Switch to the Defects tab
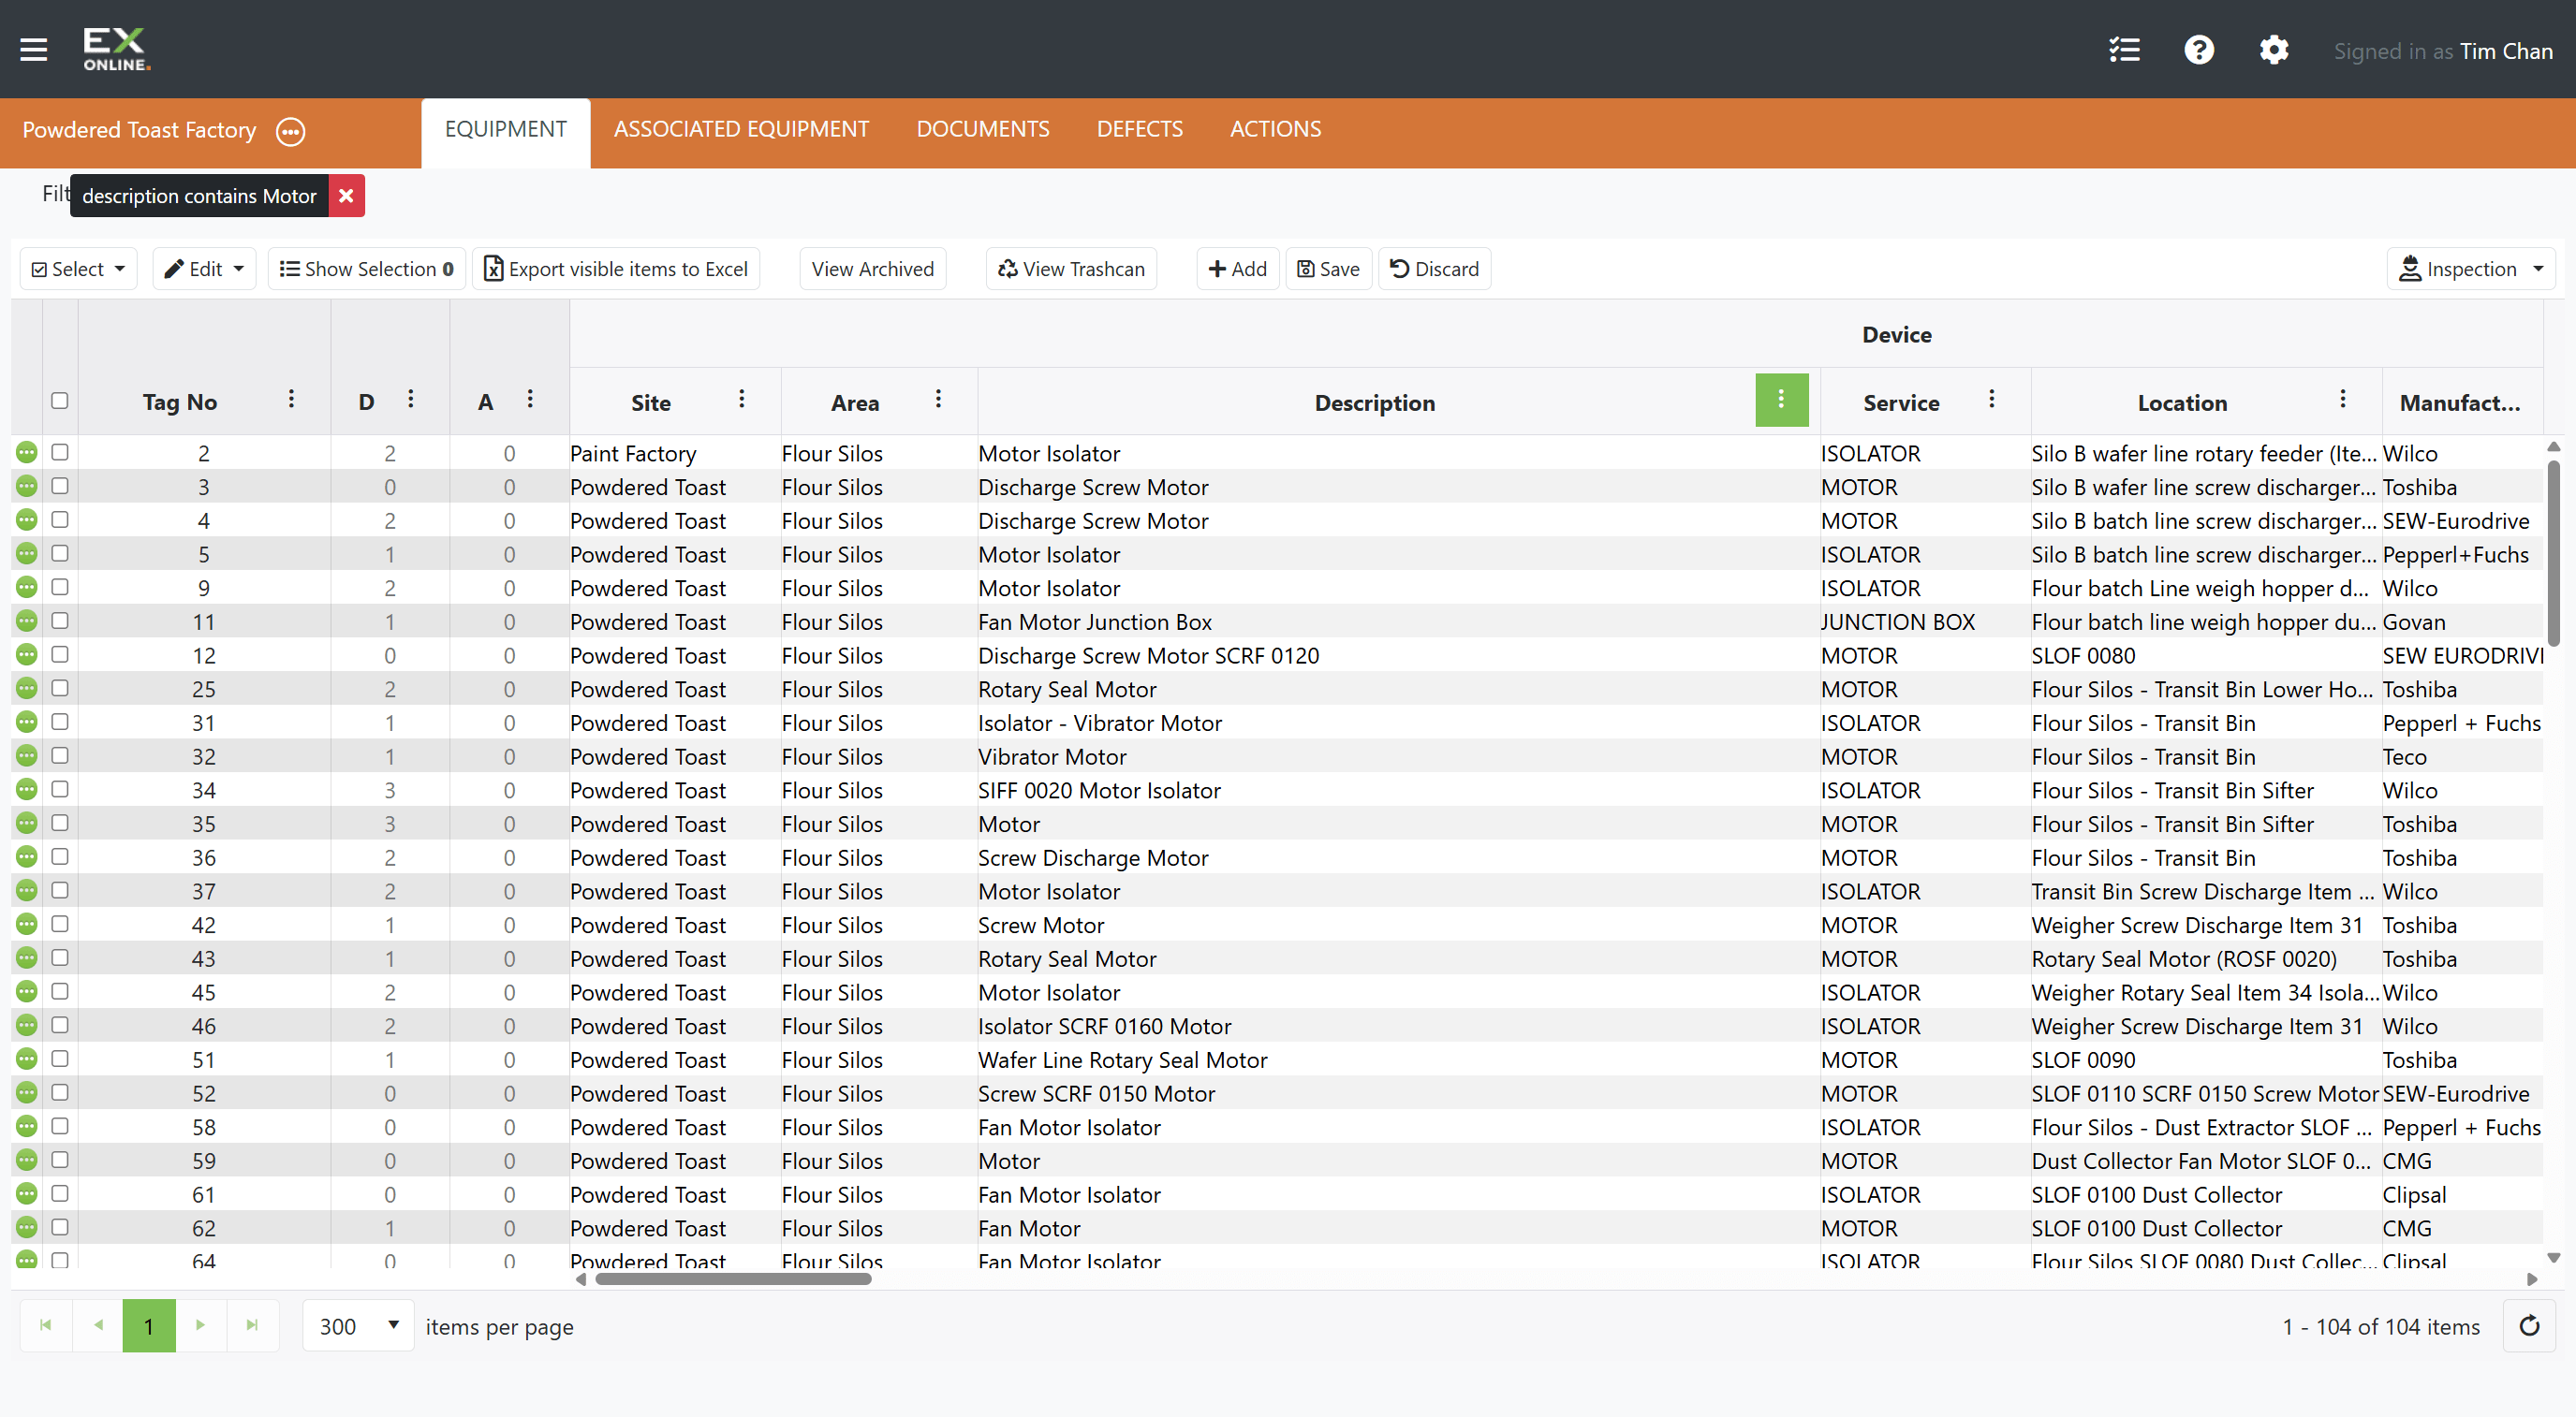Viewport: 2576px width, 1417px height. click(x=1139, y=129)
